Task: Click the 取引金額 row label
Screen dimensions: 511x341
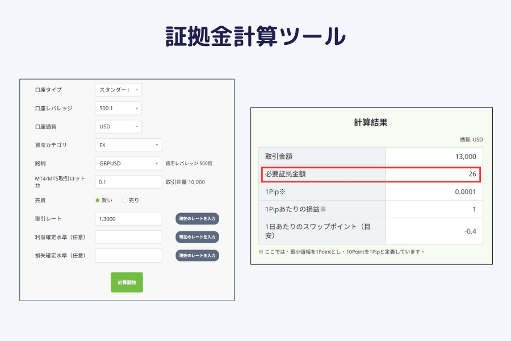Action: [x=279, y=156]
